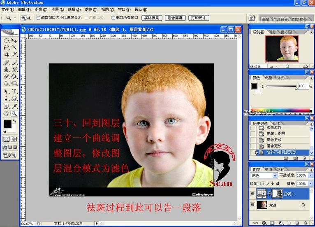Select the Pen tool

[6, 98]
